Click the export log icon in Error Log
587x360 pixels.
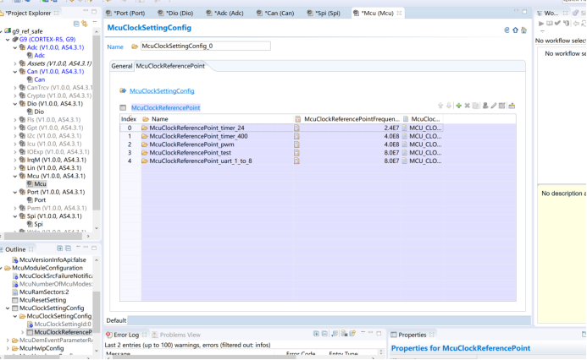pos(335,334)
